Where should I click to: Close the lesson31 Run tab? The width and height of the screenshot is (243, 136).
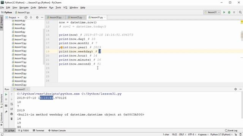pyautogui.click(x=27, y=89)
